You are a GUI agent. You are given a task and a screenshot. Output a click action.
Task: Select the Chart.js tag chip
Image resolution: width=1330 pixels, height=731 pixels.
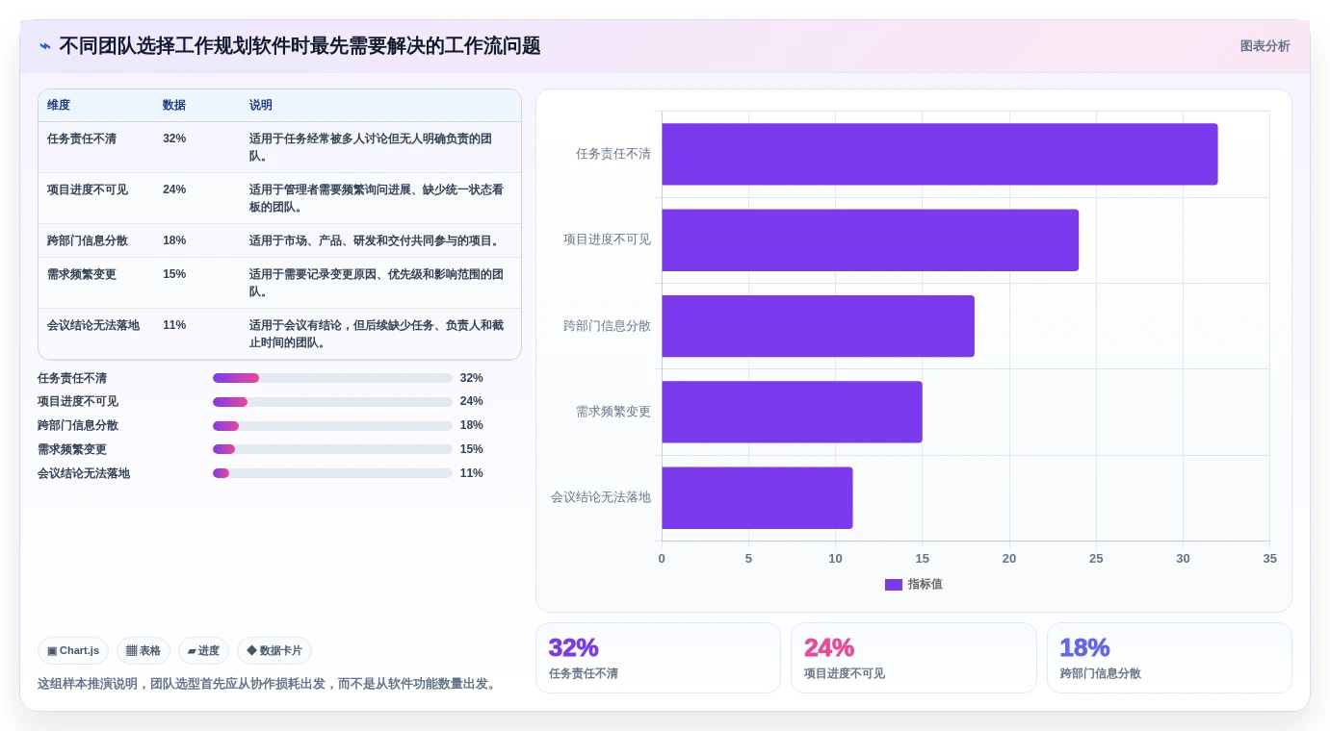click(x=73, y=651)
